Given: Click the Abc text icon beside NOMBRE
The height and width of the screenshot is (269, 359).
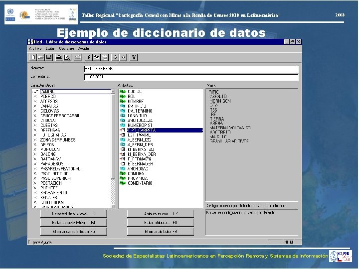Looking at the screenshot, I should point(123,101).
